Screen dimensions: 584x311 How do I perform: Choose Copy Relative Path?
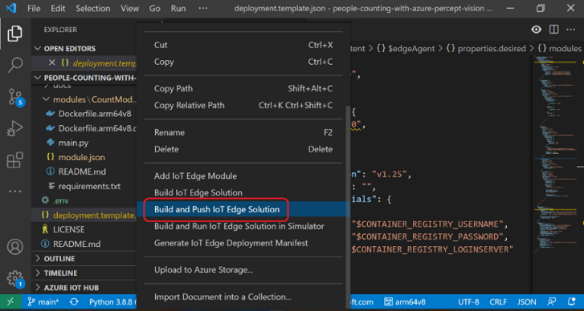point(243,105)
